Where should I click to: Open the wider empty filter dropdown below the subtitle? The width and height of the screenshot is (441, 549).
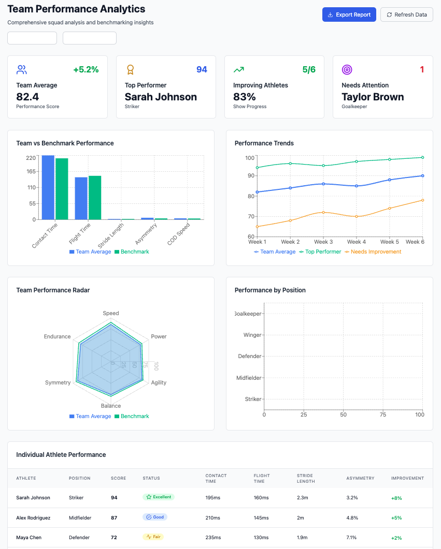[89, 38]
